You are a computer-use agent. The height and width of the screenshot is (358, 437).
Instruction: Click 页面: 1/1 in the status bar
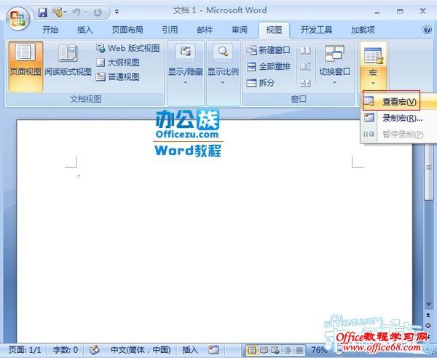(25, 350)
